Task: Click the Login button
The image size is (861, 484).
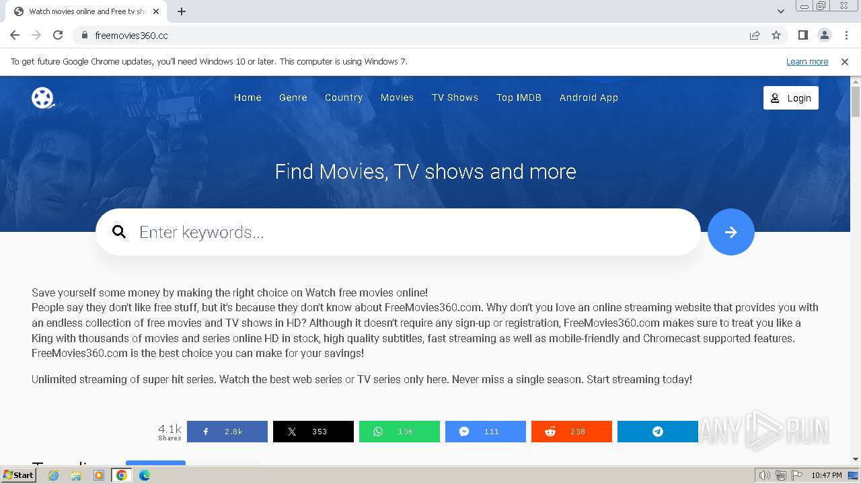Action: tap(791, 97)
